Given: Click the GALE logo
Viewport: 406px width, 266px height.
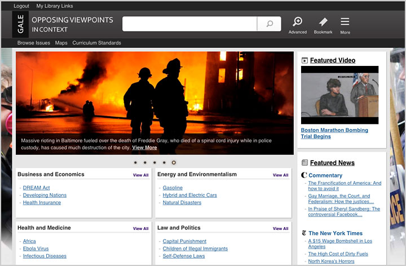Looking at the screenshot, I should click(x=20, y=24).
